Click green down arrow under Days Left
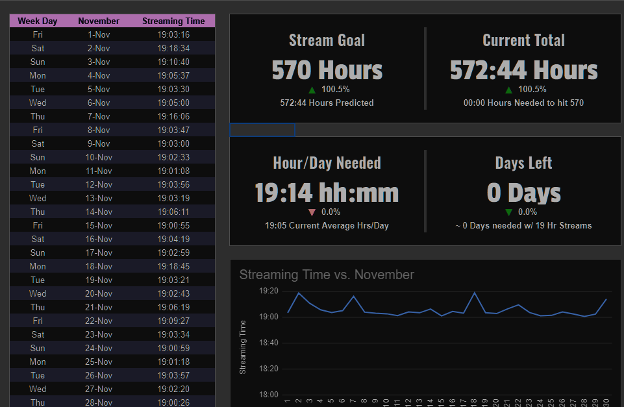 click(508, 212)
